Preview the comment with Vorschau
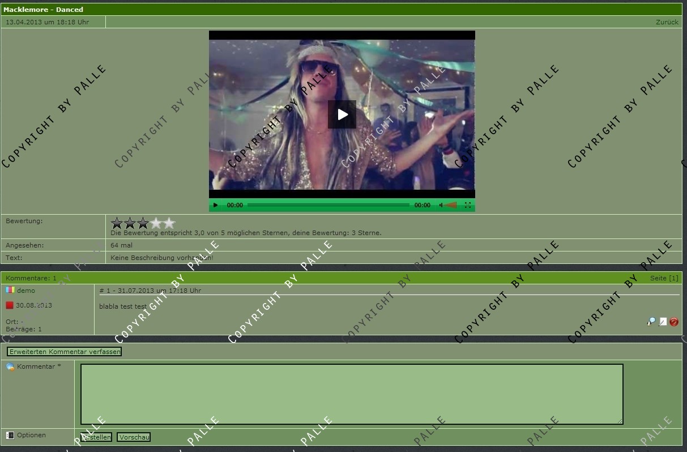Image resolution: width=687 pixels, height=452 pixels. [x=134, y=437]
